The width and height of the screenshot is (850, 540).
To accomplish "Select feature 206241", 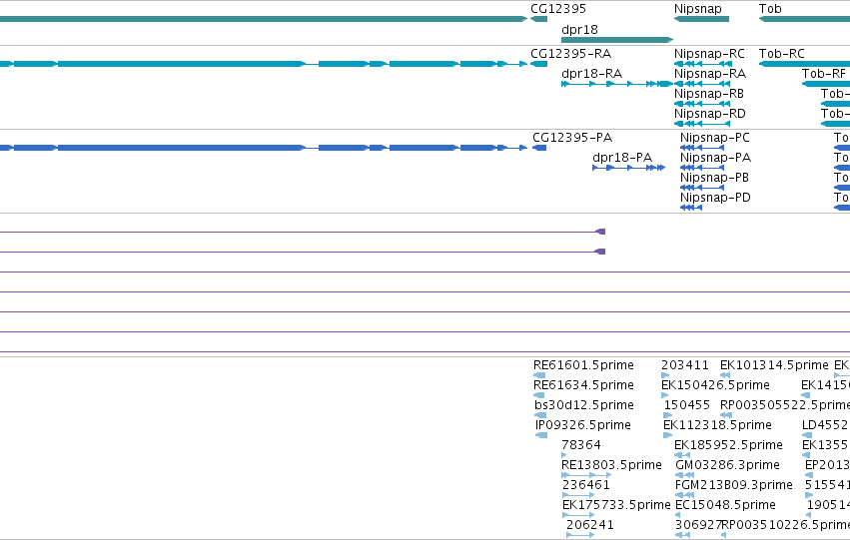I will 589,525.
